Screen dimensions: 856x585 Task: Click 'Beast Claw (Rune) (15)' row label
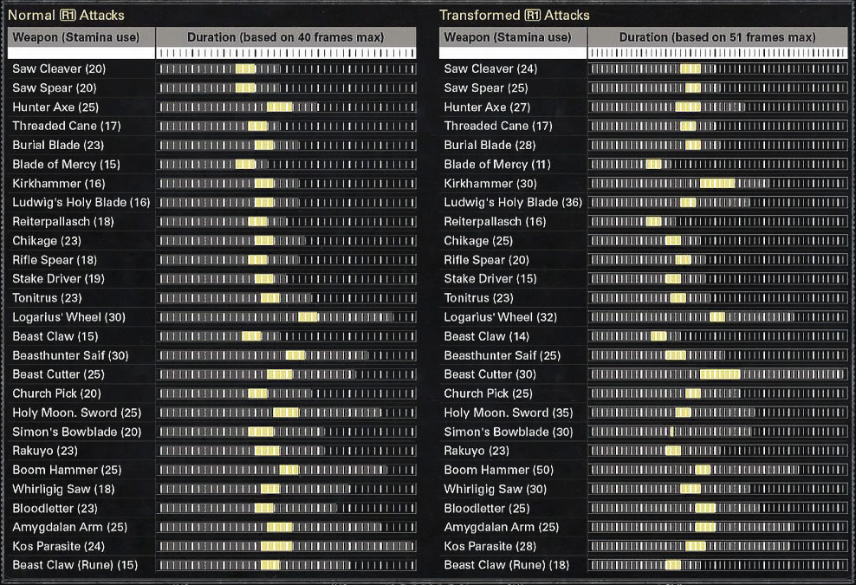[75, 565]
